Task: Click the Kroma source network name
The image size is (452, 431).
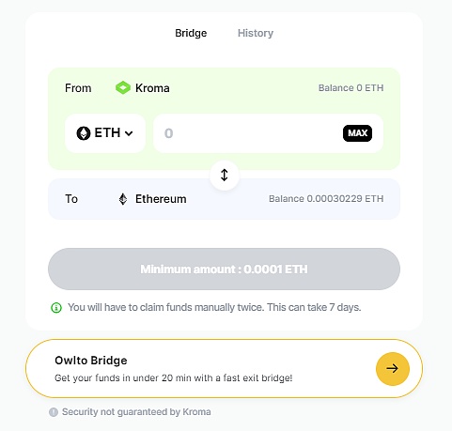Action: click(152, 88)
